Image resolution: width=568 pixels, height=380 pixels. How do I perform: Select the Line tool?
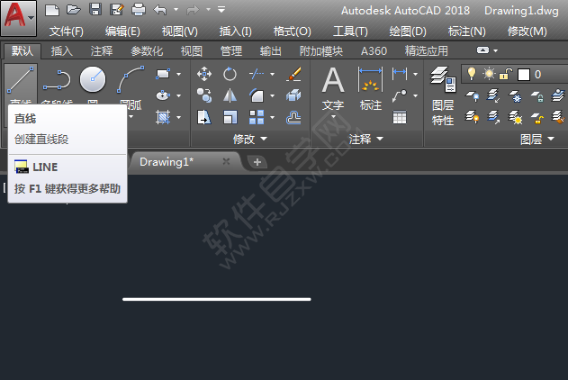click(21, 80)
